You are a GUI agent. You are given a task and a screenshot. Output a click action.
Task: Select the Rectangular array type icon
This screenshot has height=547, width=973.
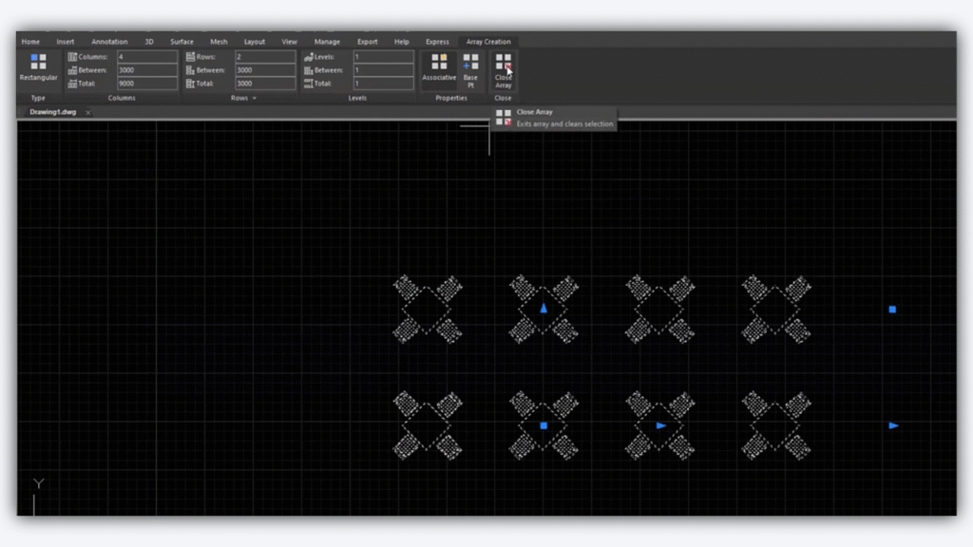pos(39,61)
